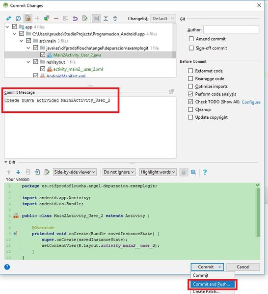Click the lock read-only icon in Diff toolbar
The width and height of the screenshot is (268, 294).
tap(184, 172)
